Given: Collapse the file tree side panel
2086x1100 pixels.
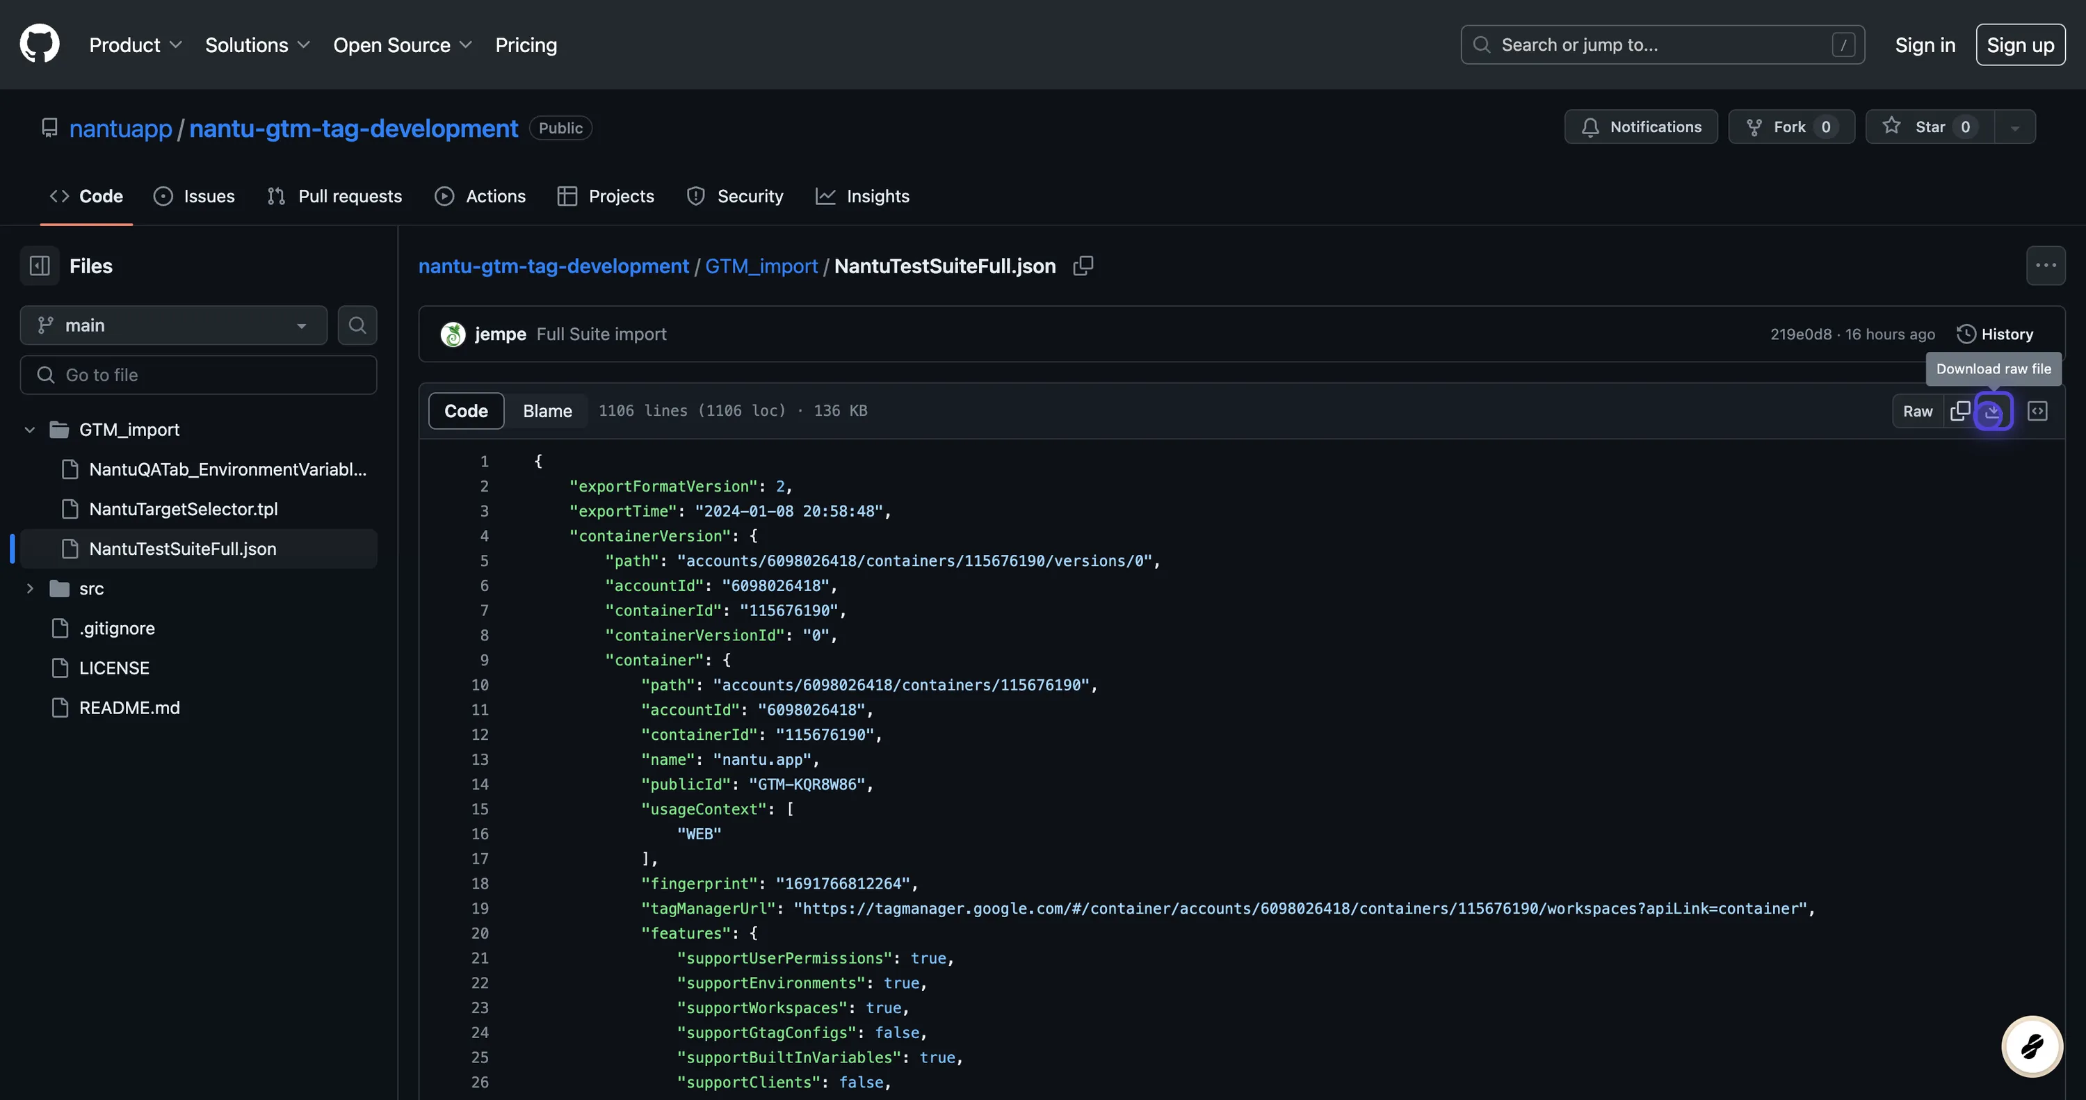Looking at the screenshot, I should [39, 266].
